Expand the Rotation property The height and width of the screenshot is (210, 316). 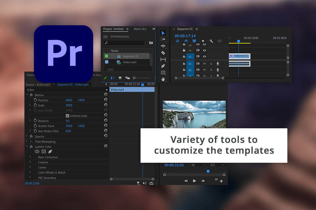pos(30,120)
